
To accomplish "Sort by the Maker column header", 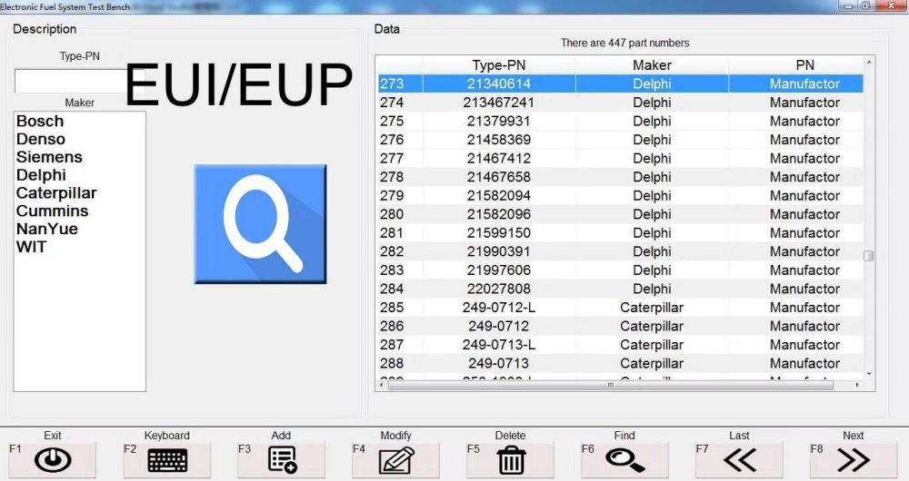I will [x=652, y=65].
